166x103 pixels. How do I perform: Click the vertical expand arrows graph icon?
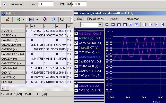coord(113,25)
